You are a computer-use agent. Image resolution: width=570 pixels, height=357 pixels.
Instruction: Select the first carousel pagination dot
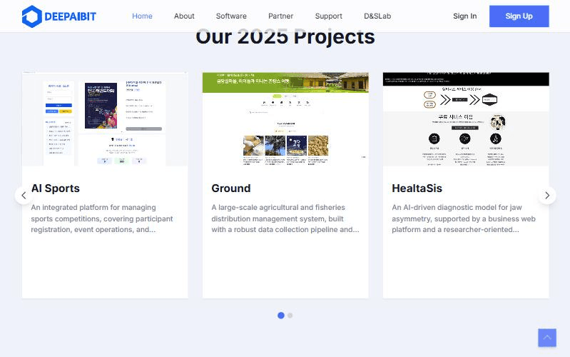click(x=280, y=316)
